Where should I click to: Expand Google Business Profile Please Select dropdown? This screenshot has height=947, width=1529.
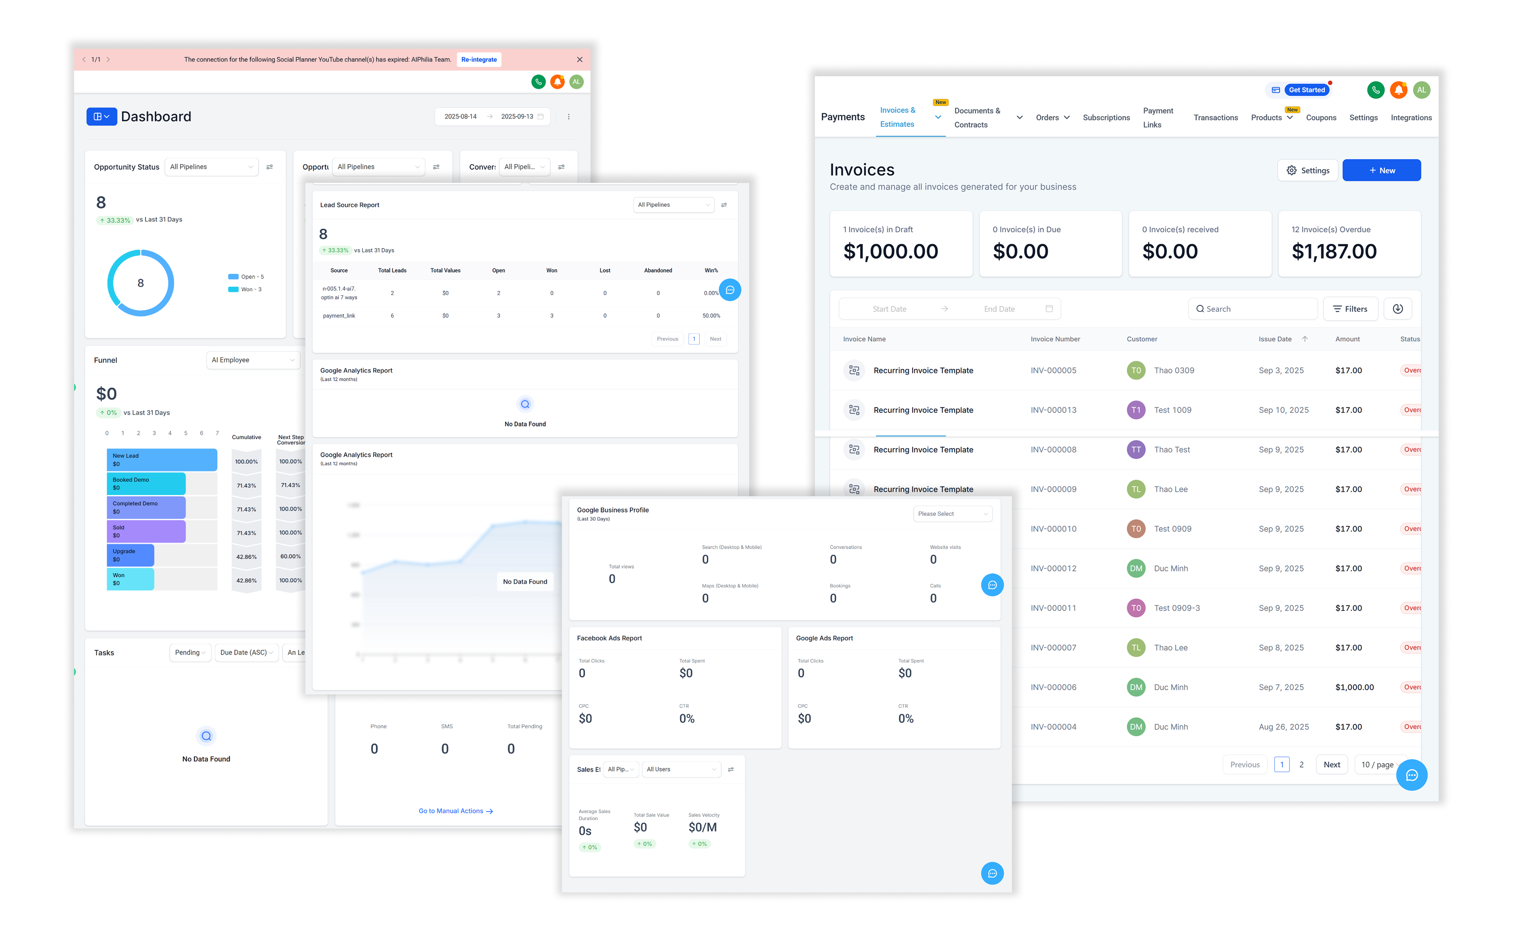pos(952,514)
